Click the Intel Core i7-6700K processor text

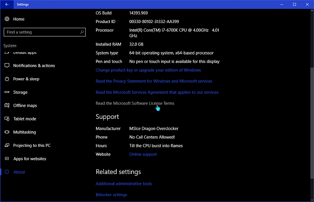click(174, 33)
